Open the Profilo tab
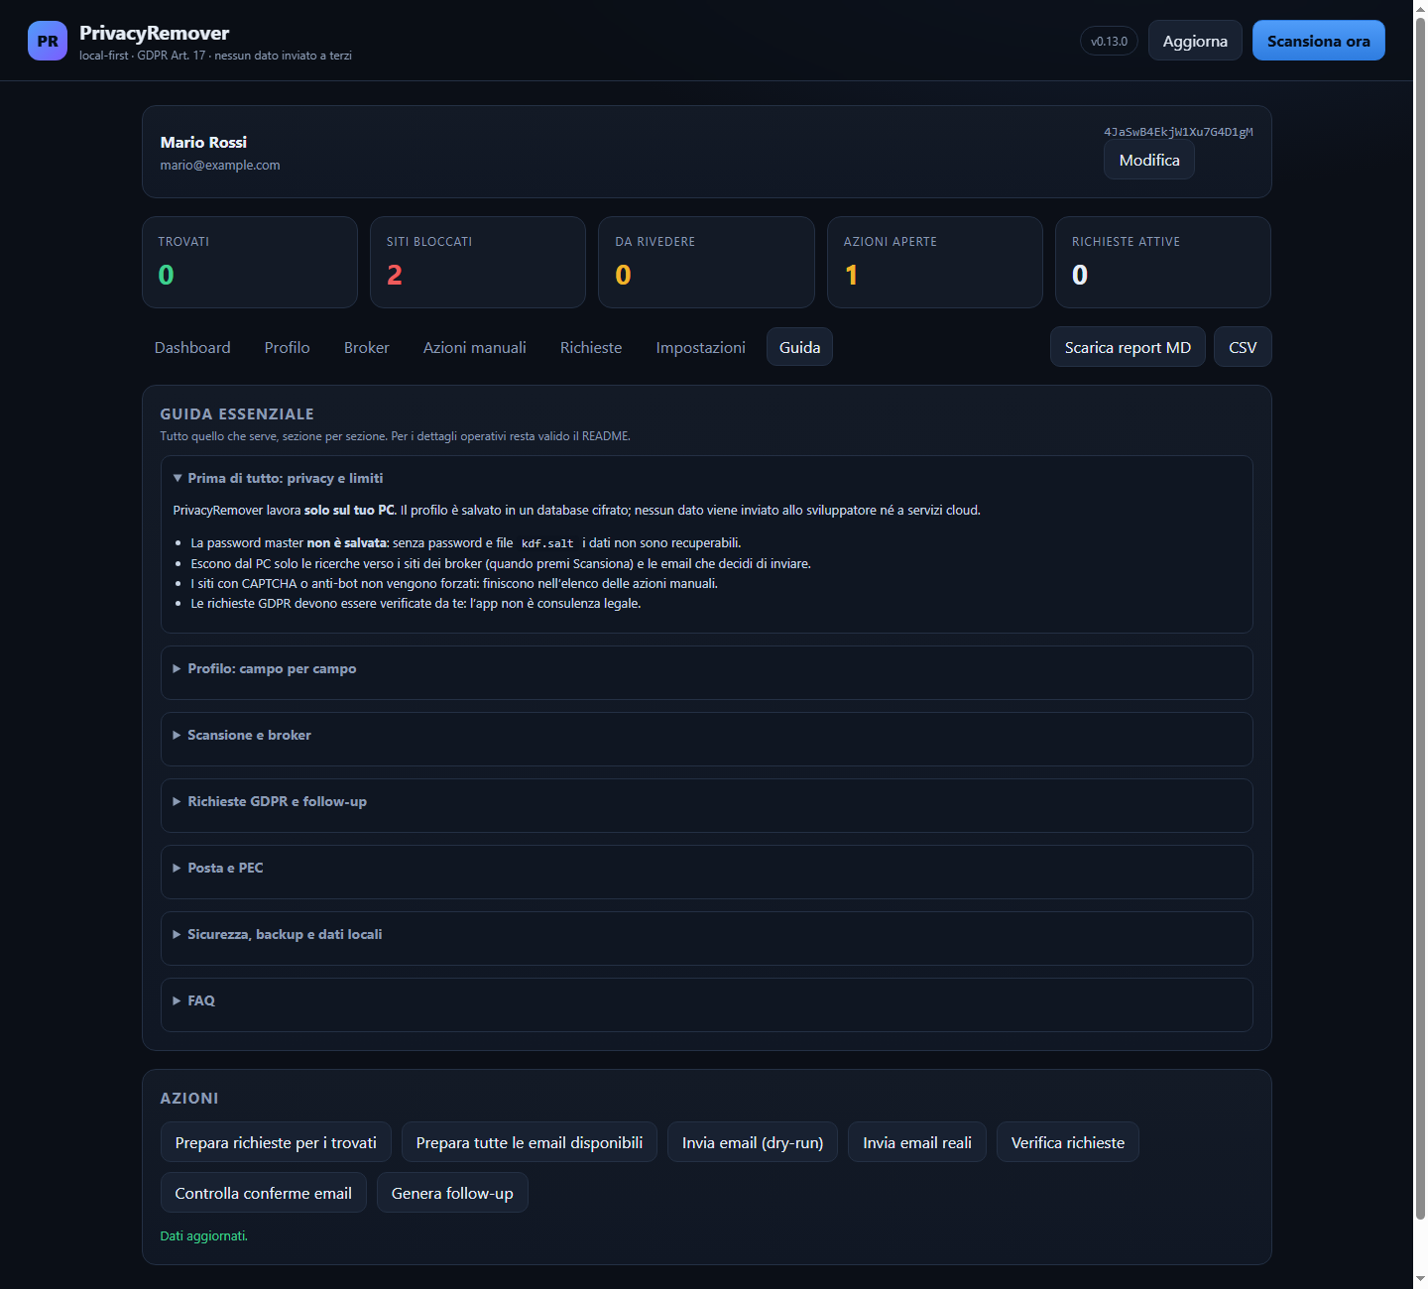1428x1289 pixels. pyautogui.click(x=288, y=347)
